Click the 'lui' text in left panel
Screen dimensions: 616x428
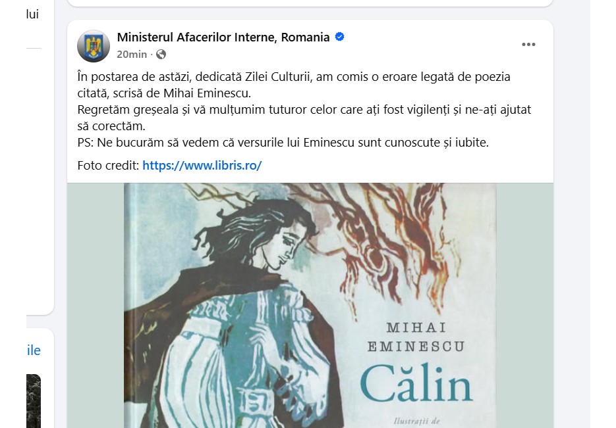[x=32, y=14]
